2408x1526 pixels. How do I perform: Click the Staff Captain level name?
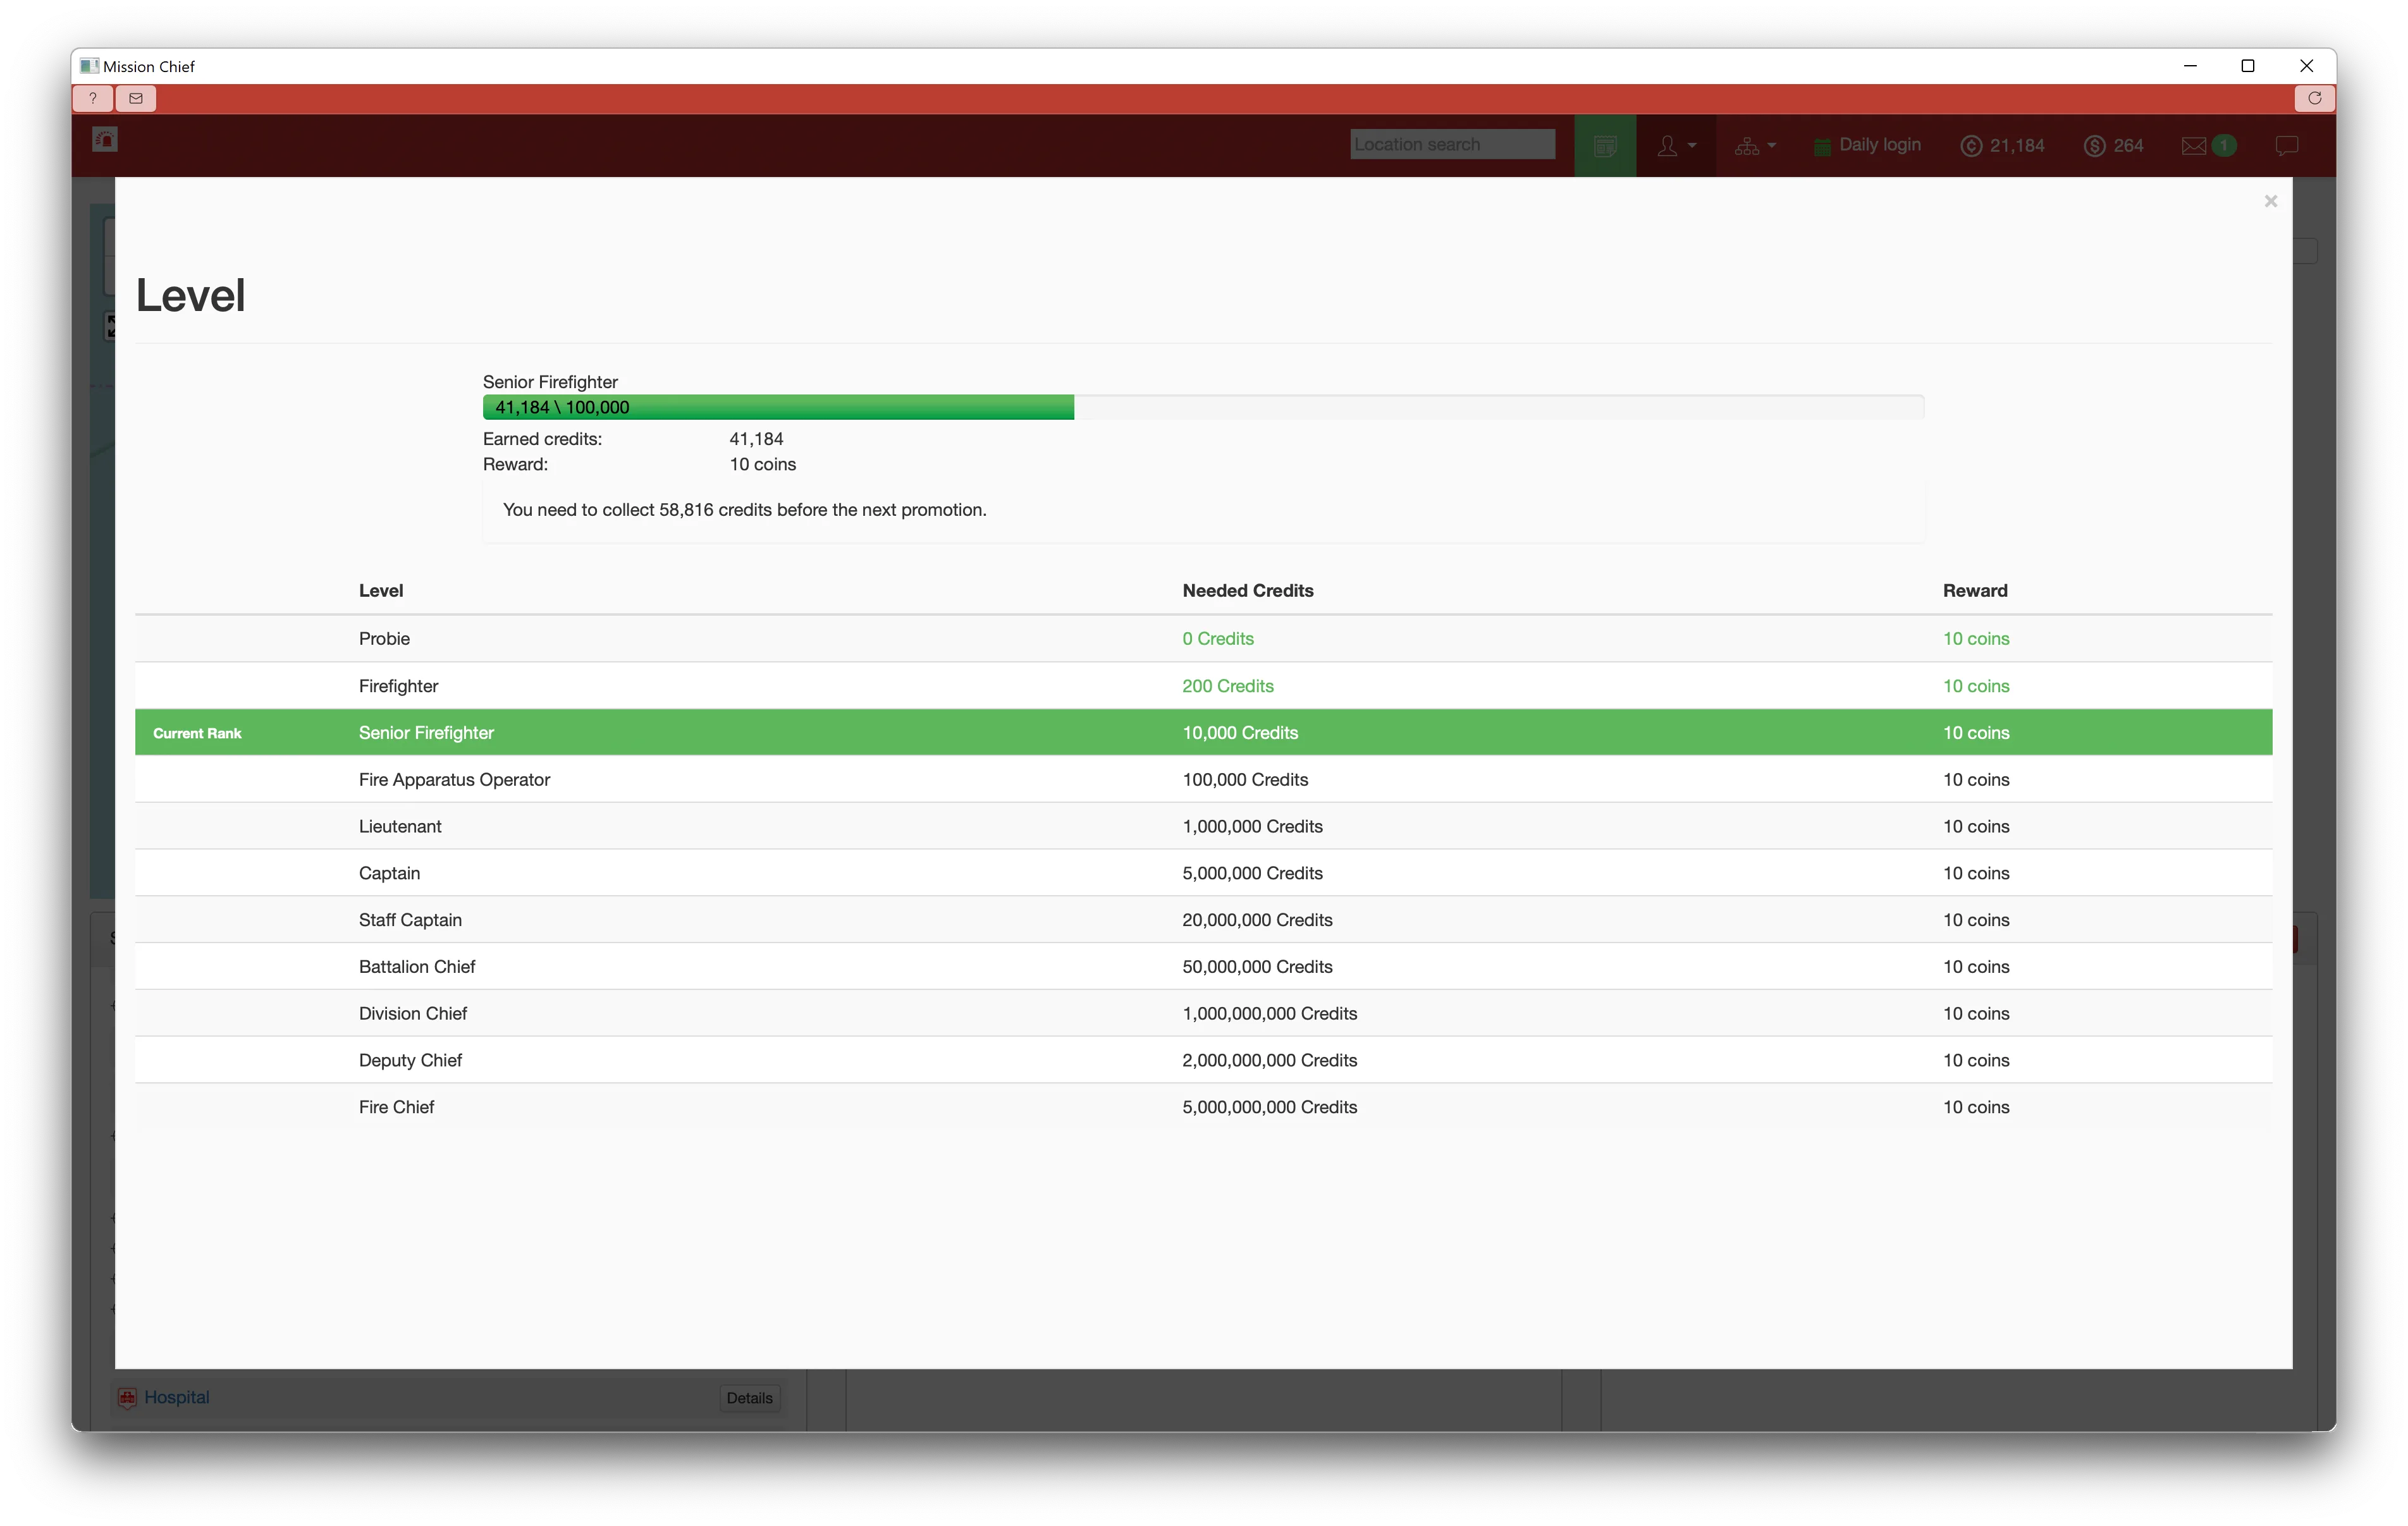click(x=410, y=920)
